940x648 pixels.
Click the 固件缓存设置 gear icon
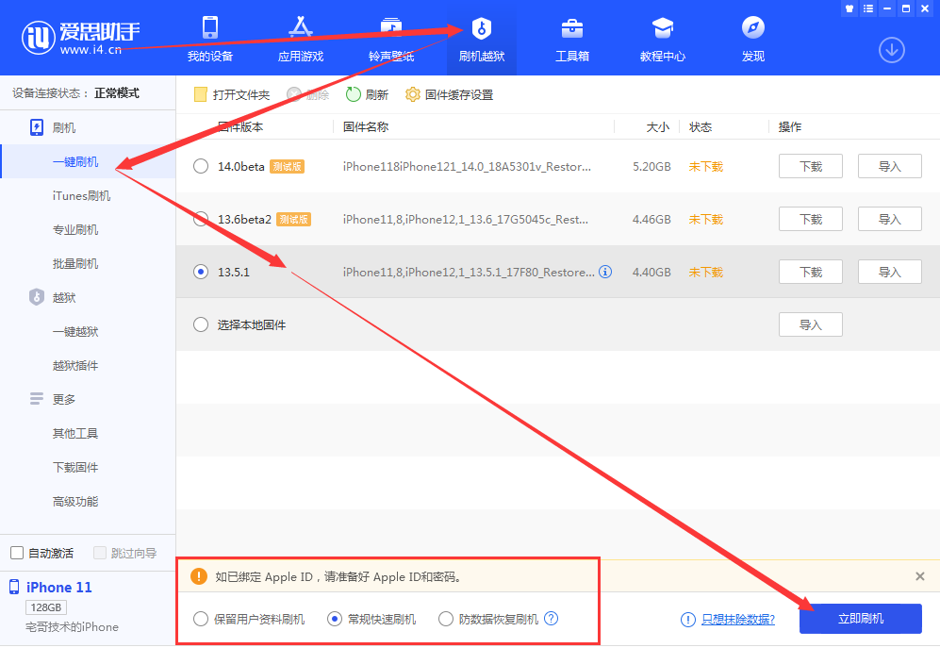412,94
